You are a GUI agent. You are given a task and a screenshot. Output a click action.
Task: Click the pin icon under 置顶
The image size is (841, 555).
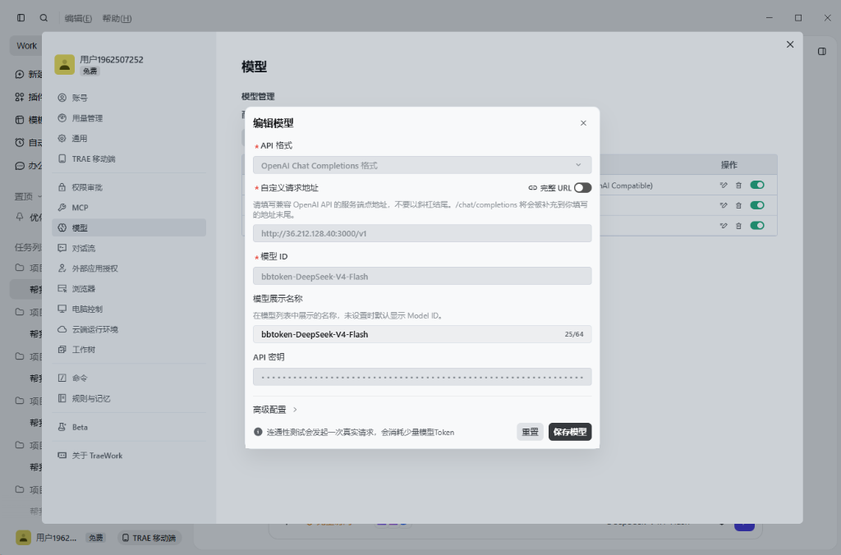(20, 217)
